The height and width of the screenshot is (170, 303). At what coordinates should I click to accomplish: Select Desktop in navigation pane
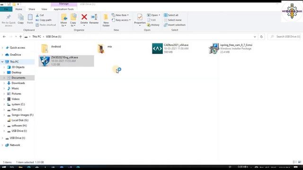[x=17, y=72]
